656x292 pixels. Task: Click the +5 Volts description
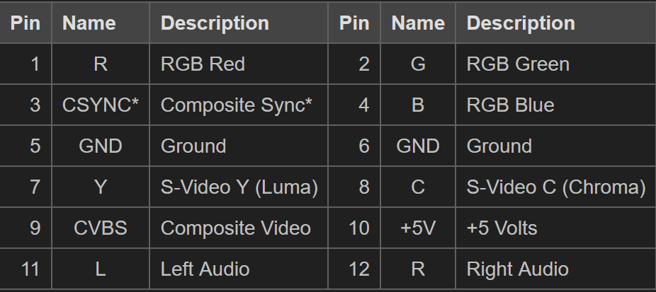[x=502, y=228]
